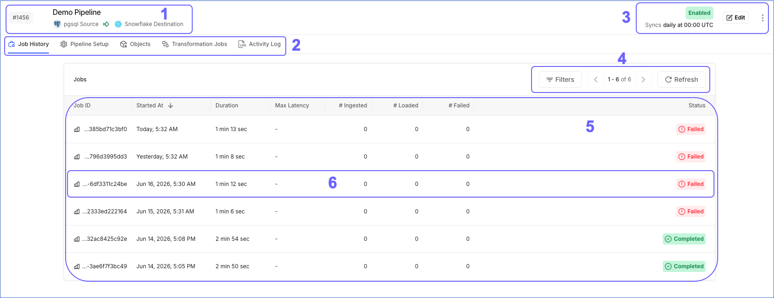Click the # Ingested column header
This screenshot has width=774, height=298.
click(353, 106)
